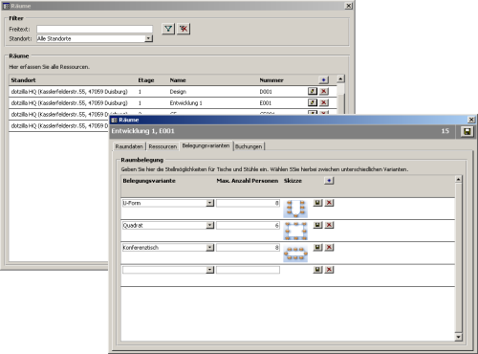
Task: Expand the Konferenztisch variant dropdown
Action: 209,248
